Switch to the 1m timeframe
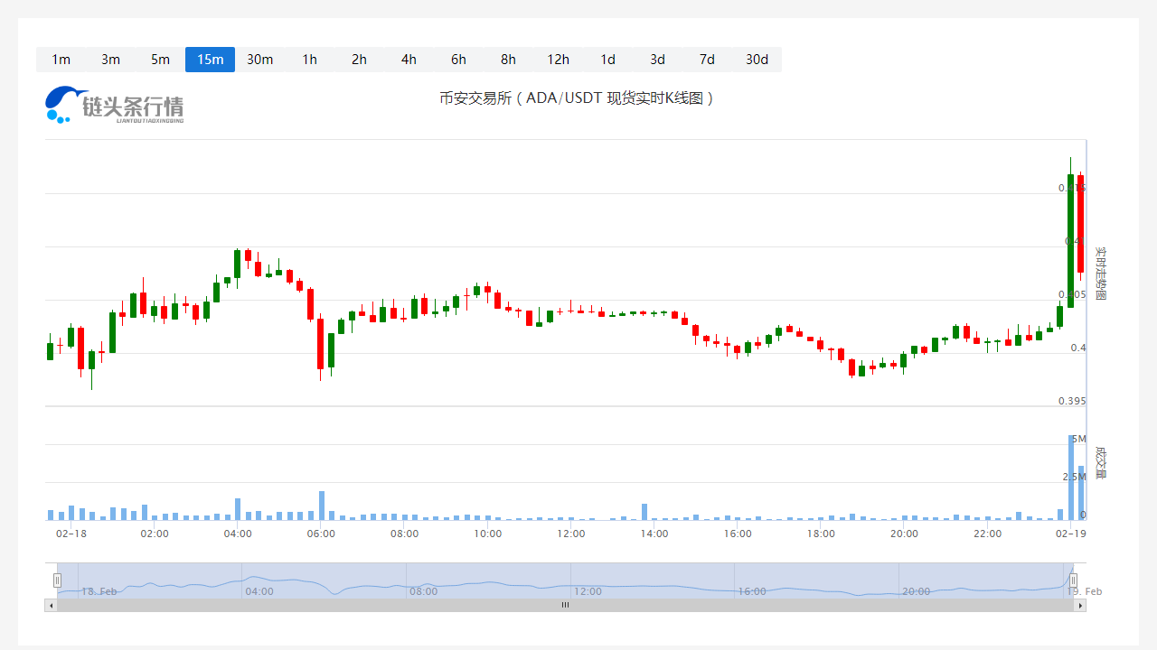 click(61, 60)
